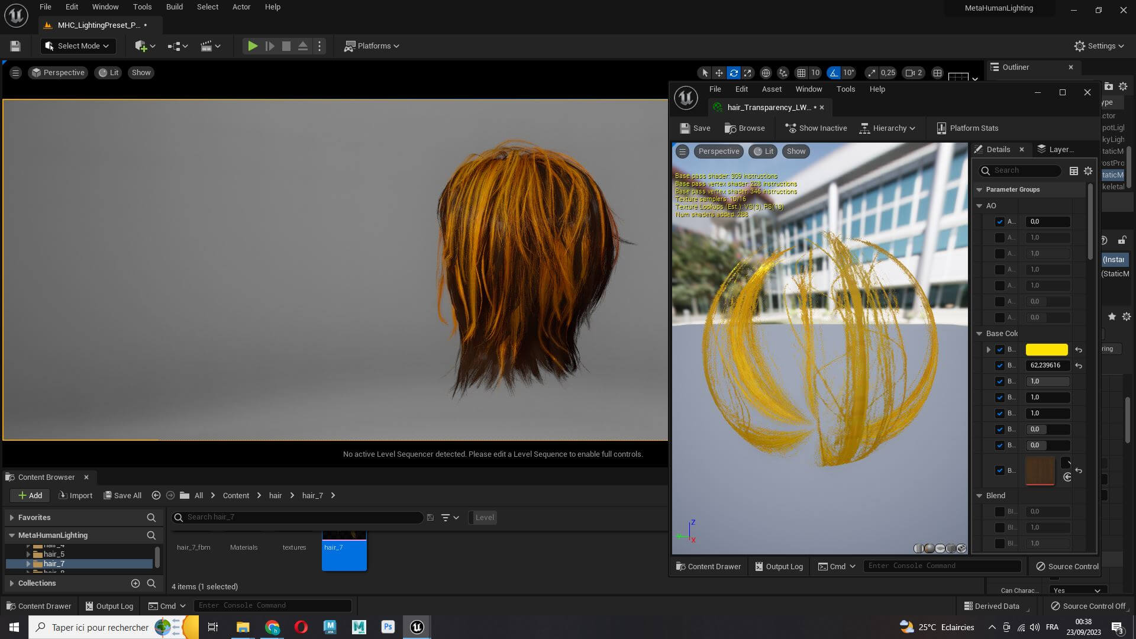
Task: Open the Opera browser from taskbar
Action: pyautogui.click(x=301, y=627)
